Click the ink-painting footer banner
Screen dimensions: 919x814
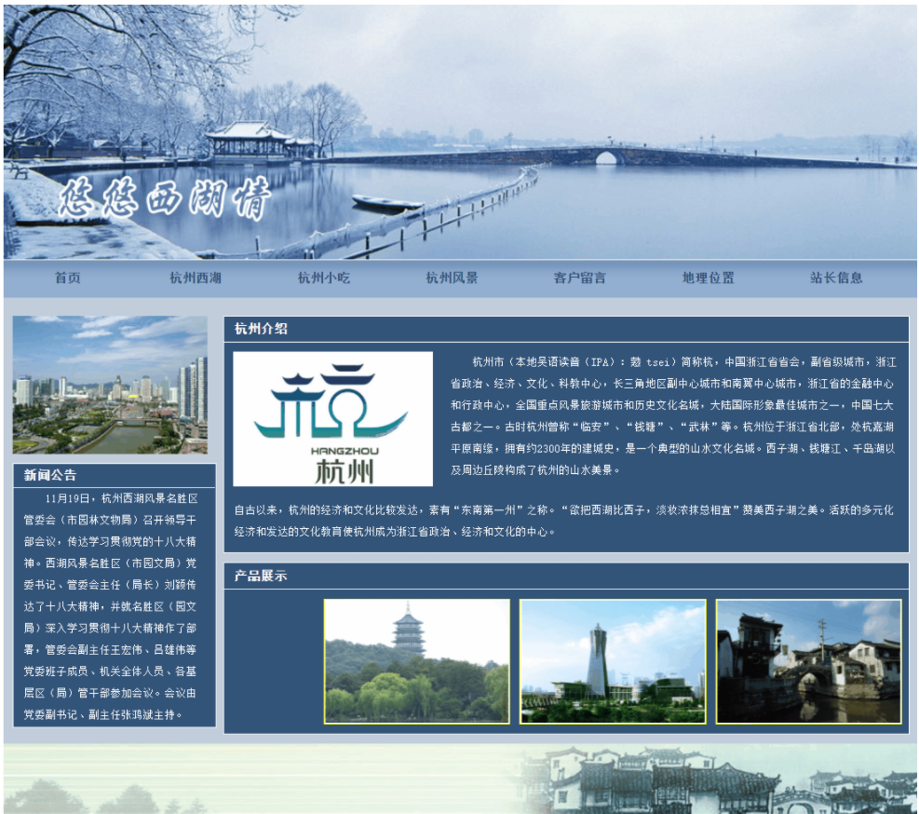coord(460,779)
